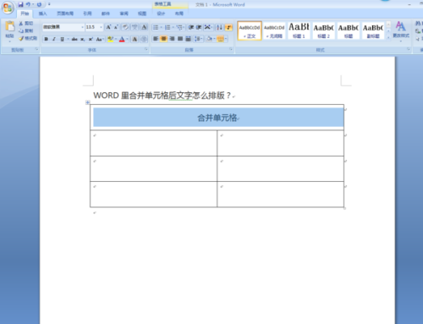423x324 pixels.
Task: Open the Insert (插入) tab
Action: click(x=42, y=14)
